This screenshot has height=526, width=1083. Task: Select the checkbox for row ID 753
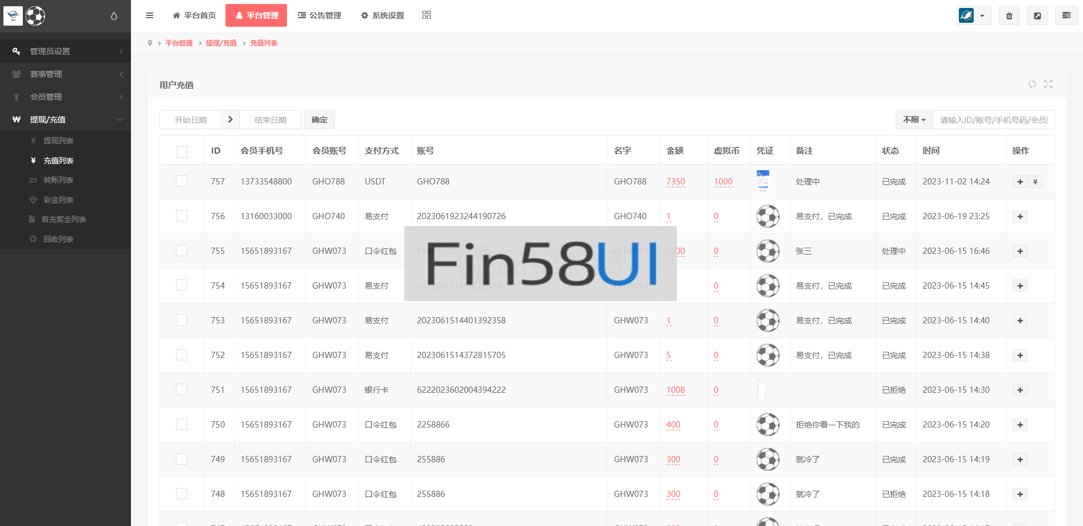click(x=182, y=320)
